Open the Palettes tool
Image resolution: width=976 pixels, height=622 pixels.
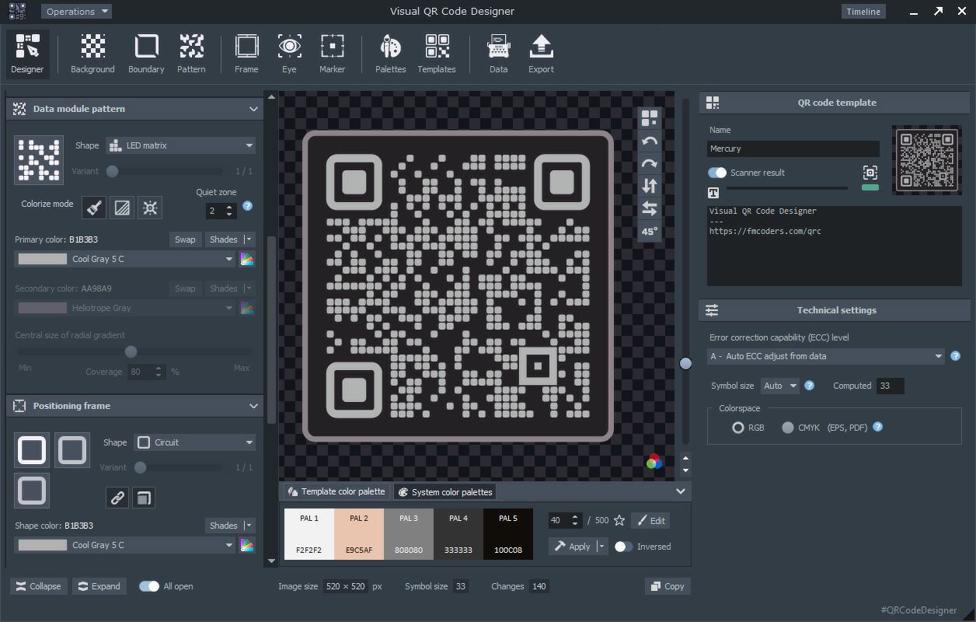[390, 54]
